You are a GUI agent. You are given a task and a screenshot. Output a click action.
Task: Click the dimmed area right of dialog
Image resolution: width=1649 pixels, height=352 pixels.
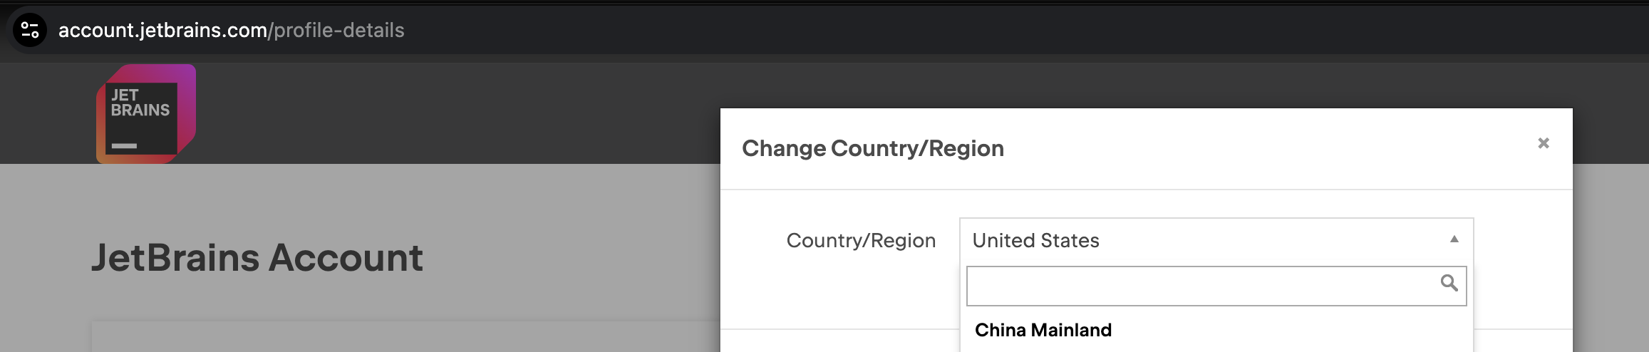[x=1612, y=249]
